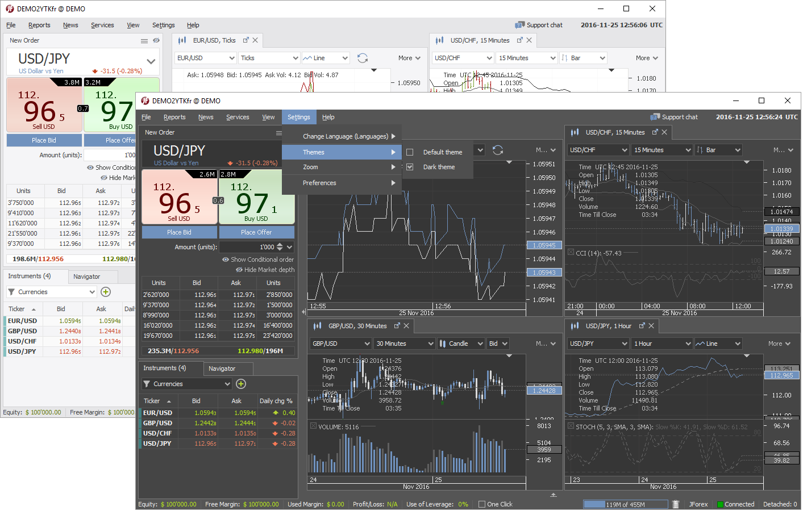Detach EUR/USD, Ticks chart tab in back window
This screenshot has height=511, width=803.
coord(246,40)
